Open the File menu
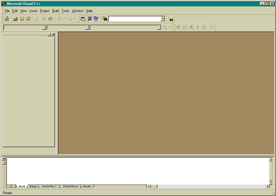 7,11
